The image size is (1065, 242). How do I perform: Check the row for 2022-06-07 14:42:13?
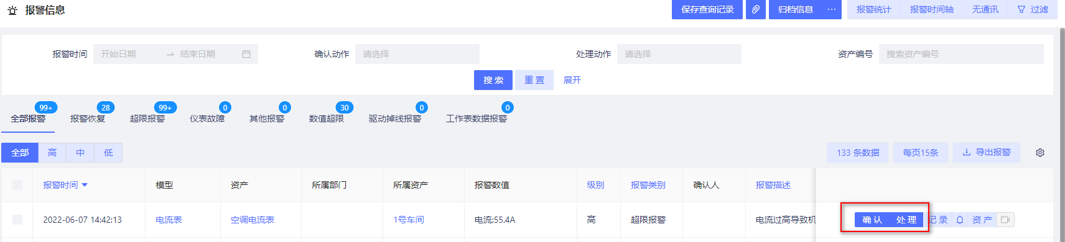tap(17, 220)
